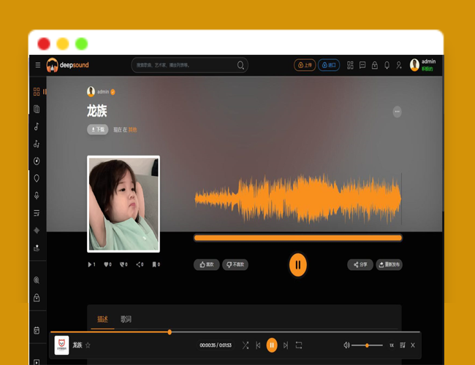Open the playlist icon in the sidebar
Screen dimensions: 475x365
click(37, 213)
